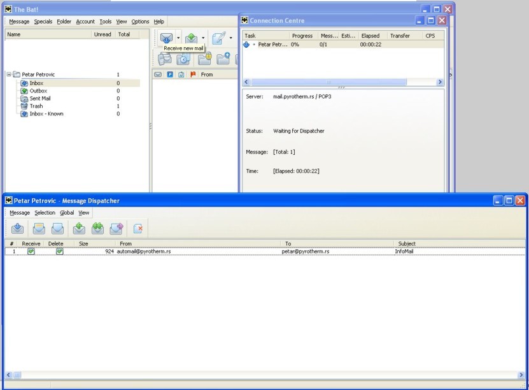The image size is (529, 390).
Task: Click the left scroll arrow in Connection Centre
Action: click(x=246, y=82)
